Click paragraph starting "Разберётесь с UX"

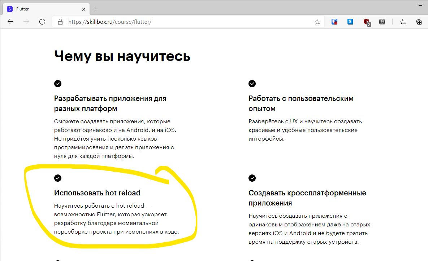pyautogui.click(x=305, y=130)
